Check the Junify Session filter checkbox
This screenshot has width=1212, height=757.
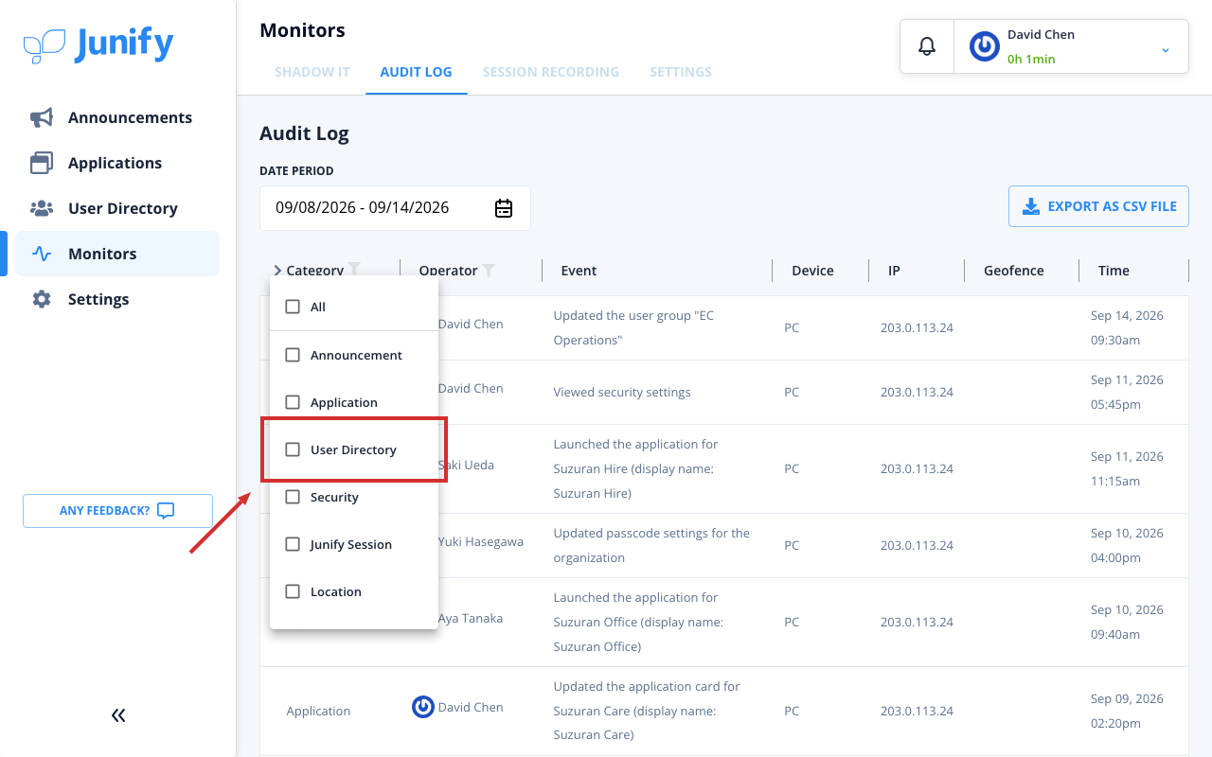point(293,544)
